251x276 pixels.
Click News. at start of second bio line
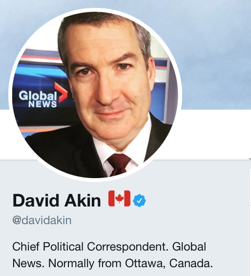(27, 263)
